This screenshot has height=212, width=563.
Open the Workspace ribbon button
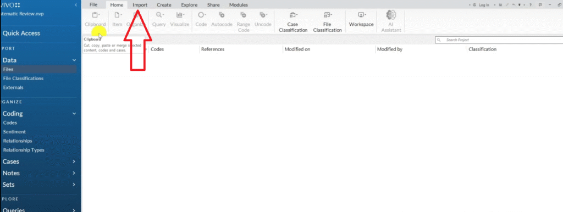pyautogui.click(x=361, y=20)
